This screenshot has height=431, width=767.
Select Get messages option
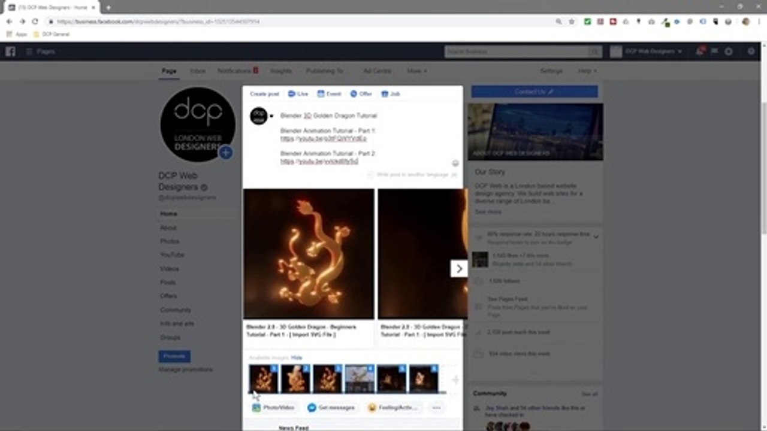click(x=331, y=408)
